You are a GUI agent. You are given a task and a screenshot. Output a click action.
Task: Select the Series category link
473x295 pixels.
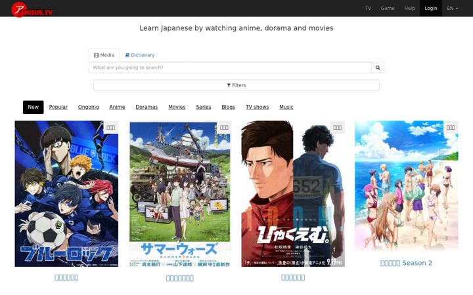(204, 107)
